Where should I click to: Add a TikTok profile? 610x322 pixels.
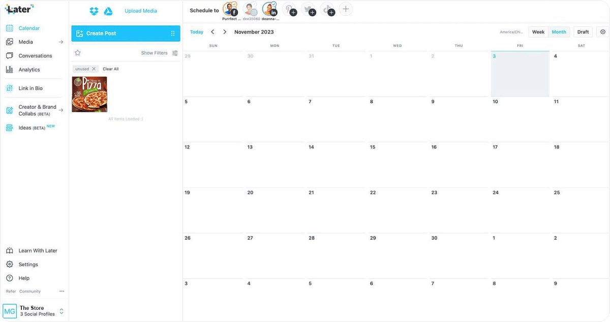327,10
